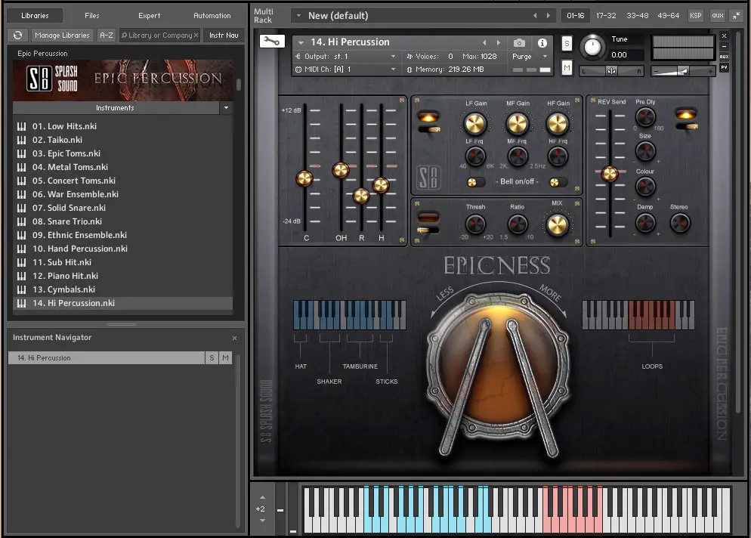Toggle the EQ power switch

click(429, 129)
